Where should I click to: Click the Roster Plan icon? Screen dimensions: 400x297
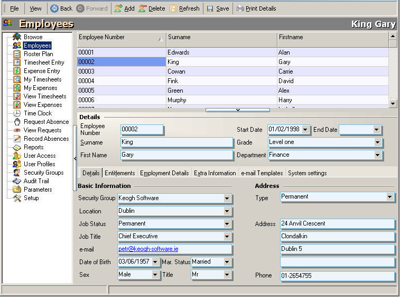tap(17, 53)
